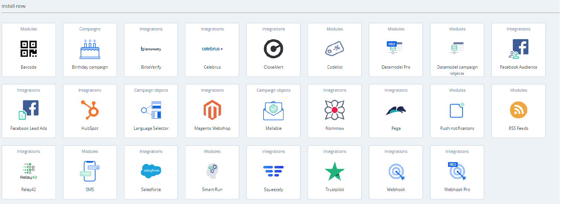Open the Webhook target icon without PRO badge

click(x=396, y=172)
